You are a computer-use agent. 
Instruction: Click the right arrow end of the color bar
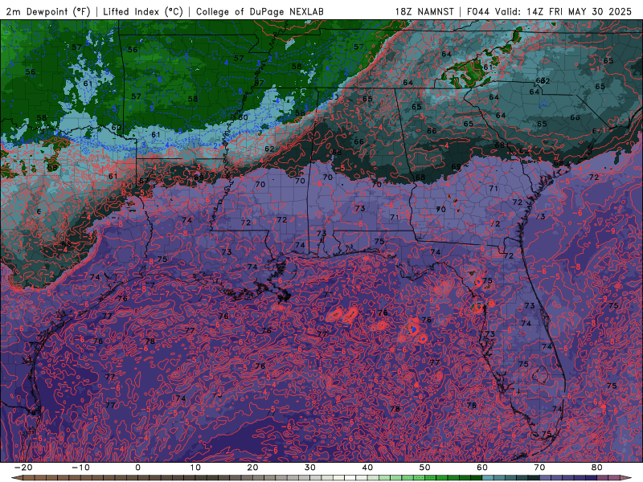628,478
